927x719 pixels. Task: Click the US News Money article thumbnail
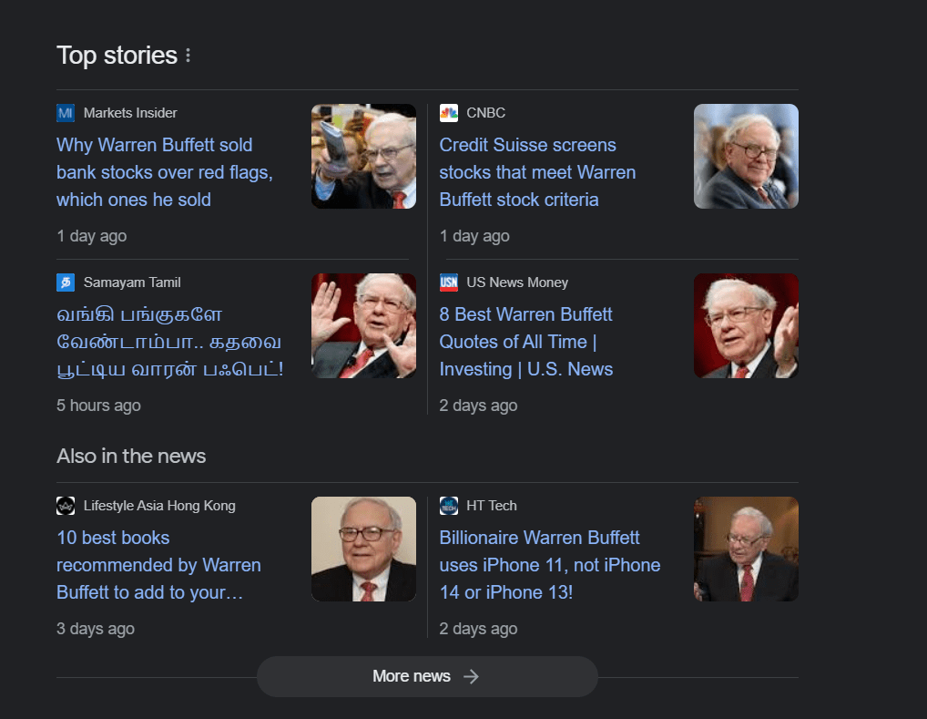(745, 325)
